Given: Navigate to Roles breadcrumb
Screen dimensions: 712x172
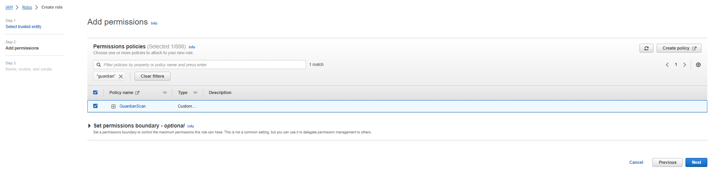Looking at the screenshot, I should 27,7.
